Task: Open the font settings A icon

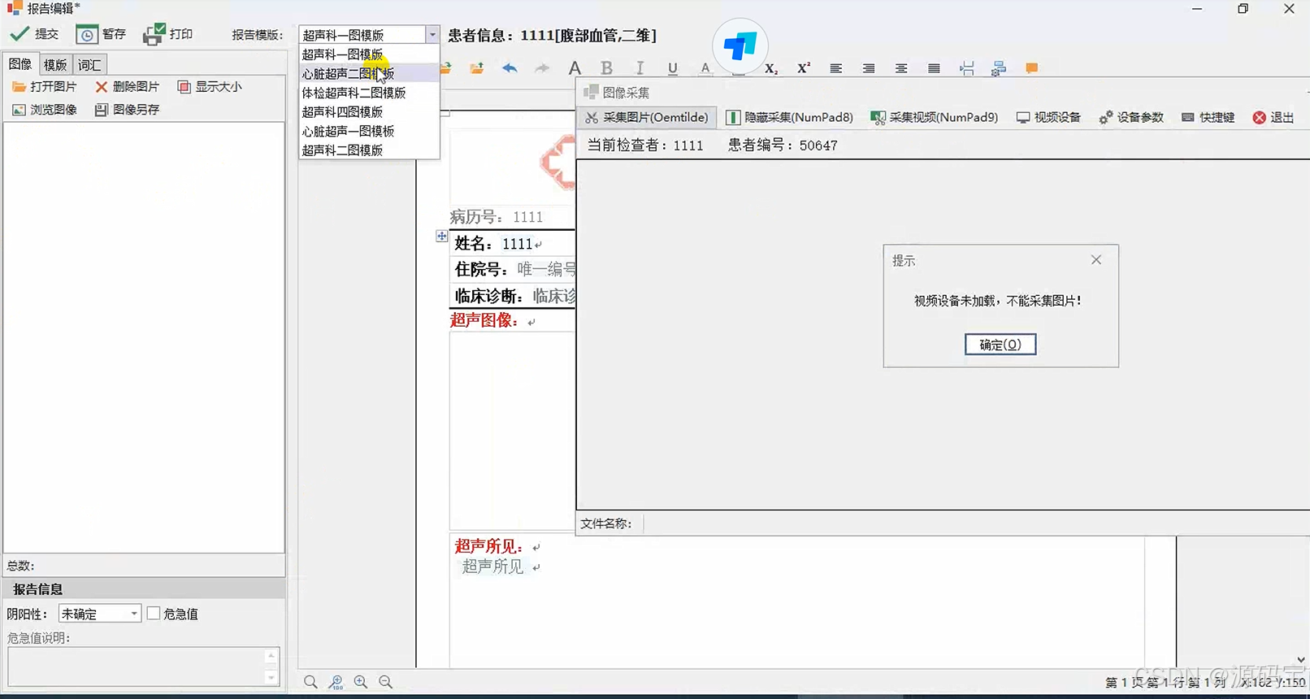Action: [575, 68]
